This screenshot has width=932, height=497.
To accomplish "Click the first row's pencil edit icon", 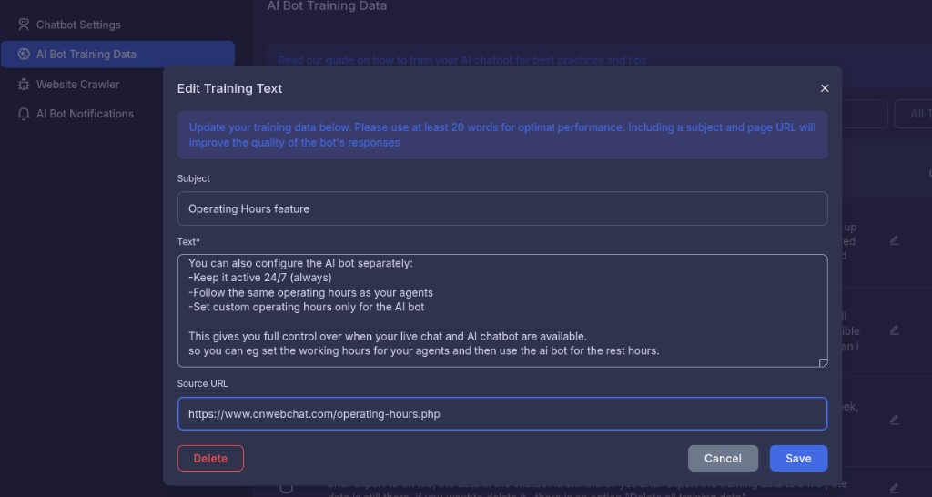I will coord(894,241).
